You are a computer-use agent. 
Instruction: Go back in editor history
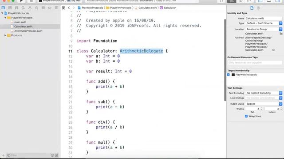point(69,8)
